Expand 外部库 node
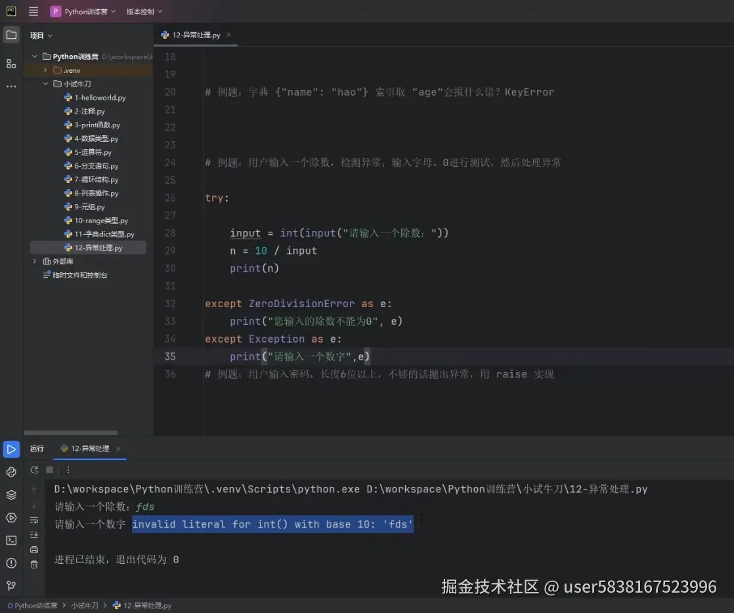734x613 pixels. tap(34, 261)
